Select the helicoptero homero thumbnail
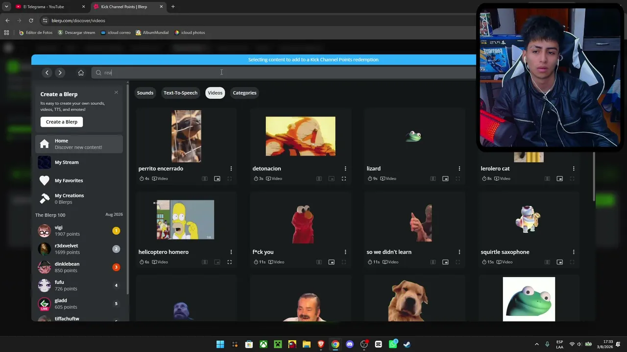627x352 pixels. coord(185,220)
